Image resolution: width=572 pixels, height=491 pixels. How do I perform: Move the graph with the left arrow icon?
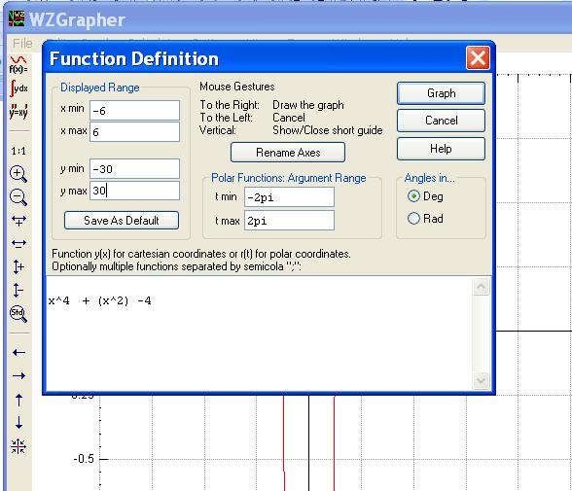pyautogui.click(x=18, y=353)
